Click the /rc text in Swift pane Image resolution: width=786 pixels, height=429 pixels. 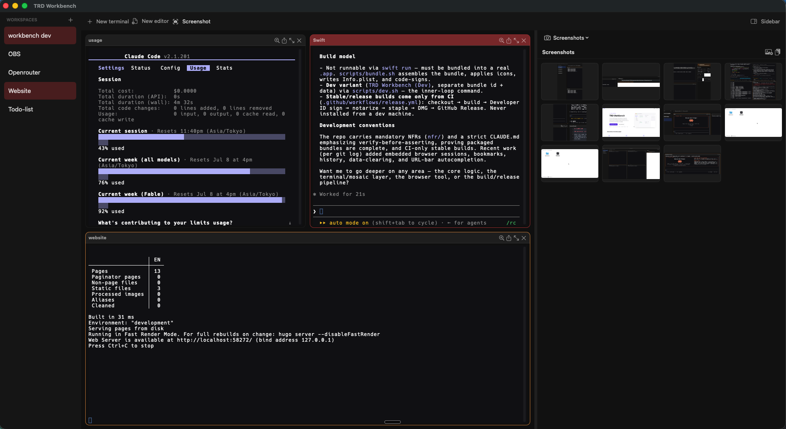(511, 223)
